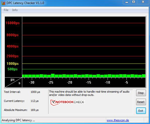150x124 pixels.
Task: Click the resize grip in status bar
Action: click(147, 121)
